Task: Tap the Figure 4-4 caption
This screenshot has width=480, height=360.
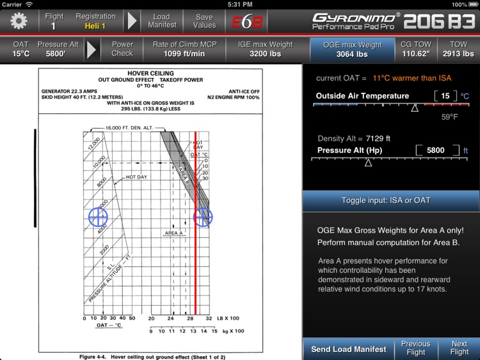Action: 152,357
